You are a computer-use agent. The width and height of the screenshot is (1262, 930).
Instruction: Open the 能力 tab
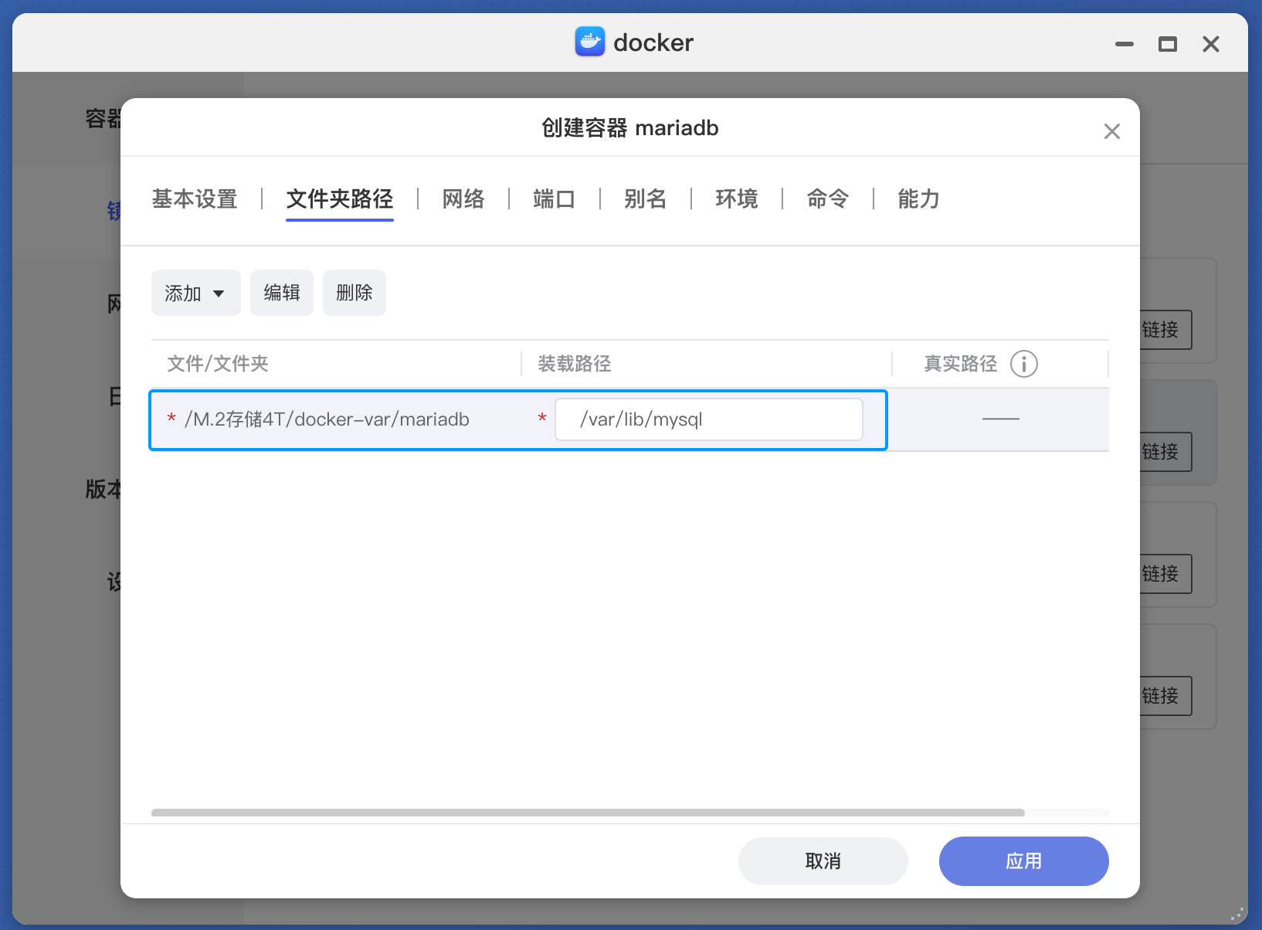[x=919, y=199]
